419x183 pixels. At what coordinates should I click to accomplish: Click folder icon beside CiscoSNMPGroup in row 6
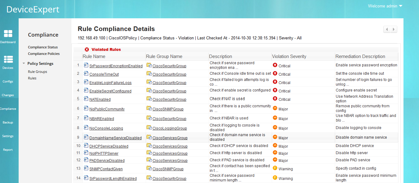149,108
